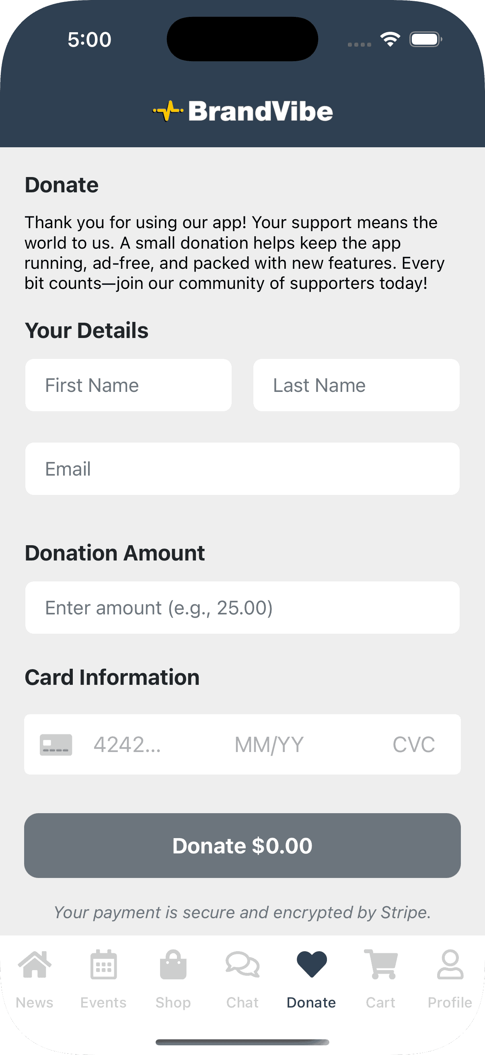Select the Email input field
485x1055 pixels.
coord(242,469)
